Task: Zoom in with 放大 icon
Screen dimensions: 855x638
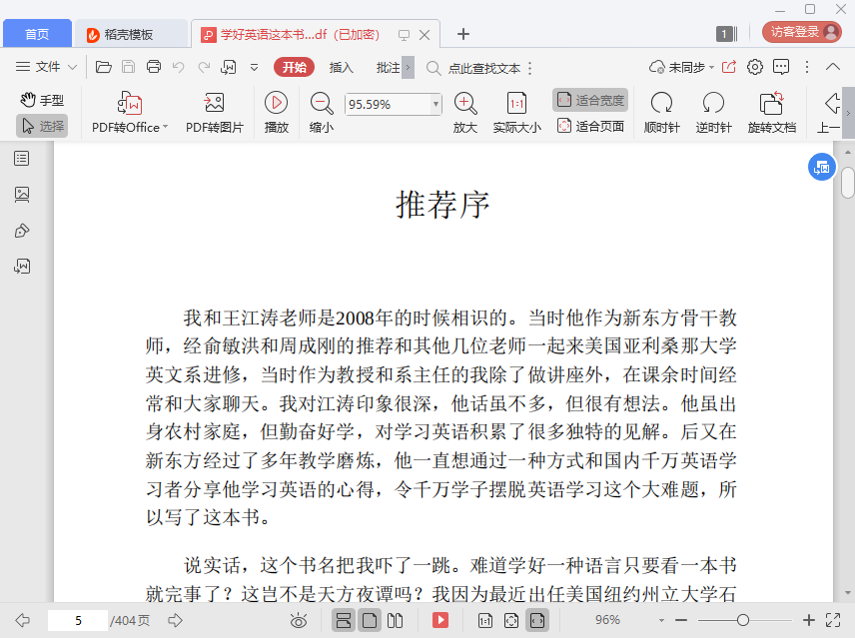Action: click(465, 113)
